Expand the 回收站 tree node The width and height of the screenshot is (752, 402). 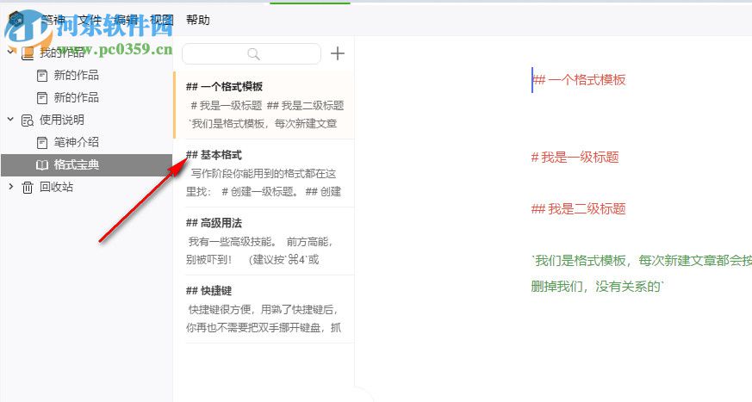pos(10,187)
